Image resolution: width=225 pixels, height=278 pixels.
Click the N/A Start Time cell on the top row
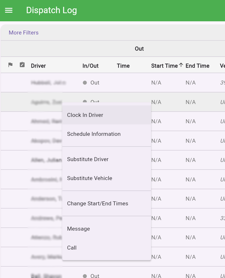156,82
